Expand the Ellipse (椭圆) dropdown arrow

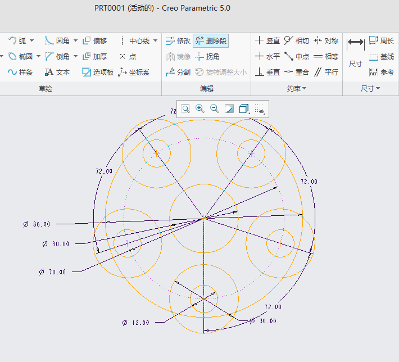[x=38, y=56]
